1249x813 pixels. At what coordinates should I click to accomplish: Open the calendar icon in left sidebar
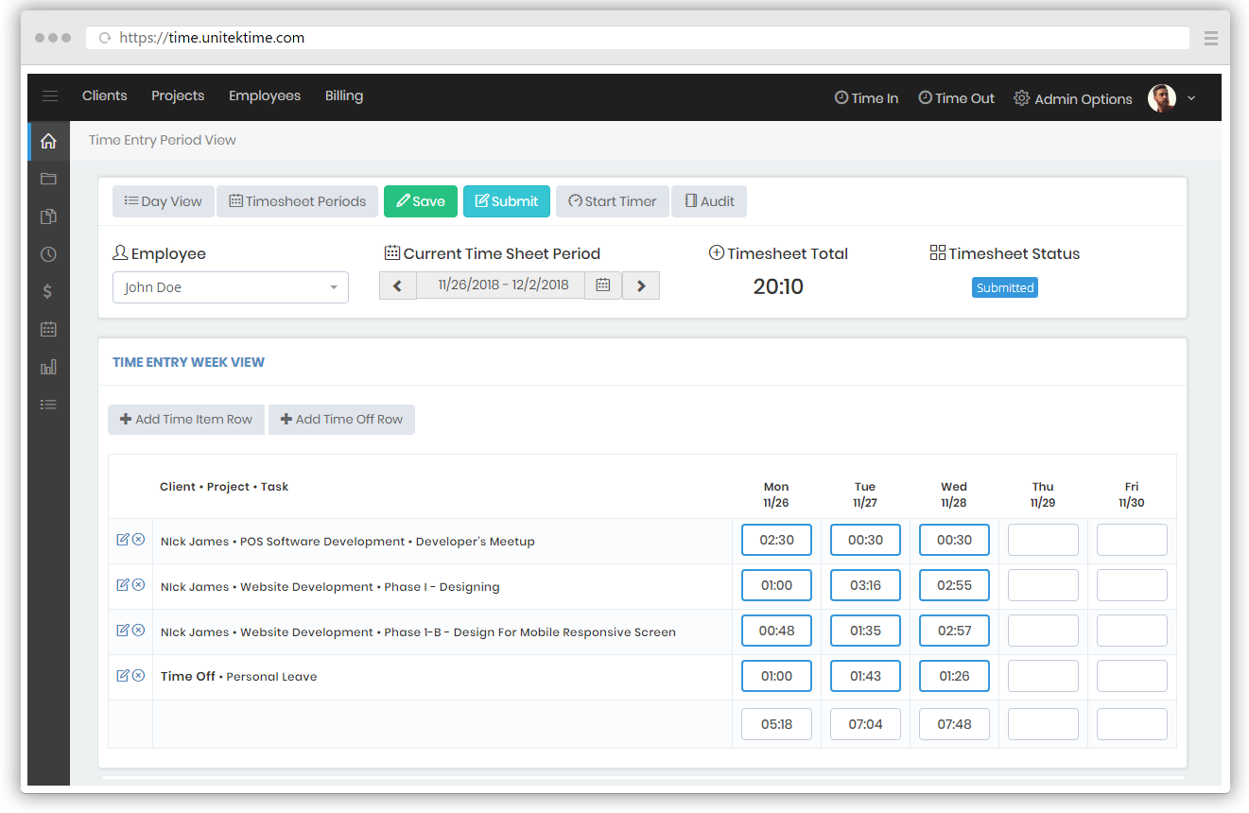(48, 329)
